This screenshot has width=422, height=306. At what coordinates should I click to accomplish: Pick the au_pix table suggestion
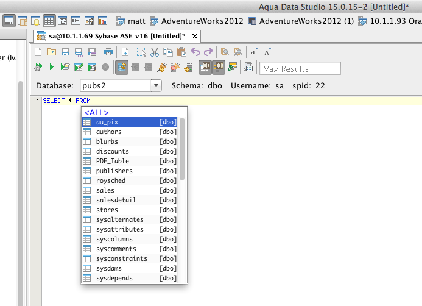130,122
